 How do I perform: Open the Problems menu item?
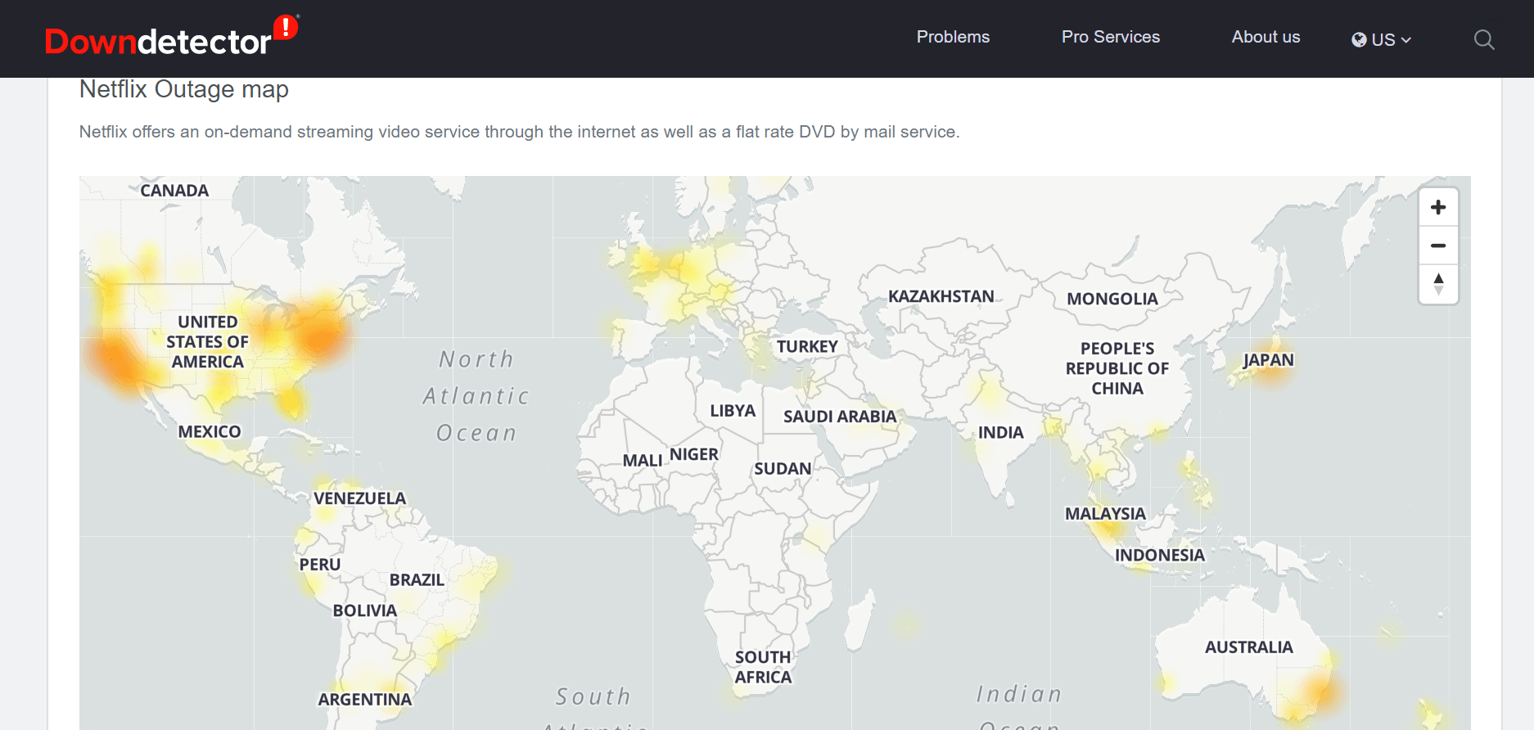coord(953,37)
